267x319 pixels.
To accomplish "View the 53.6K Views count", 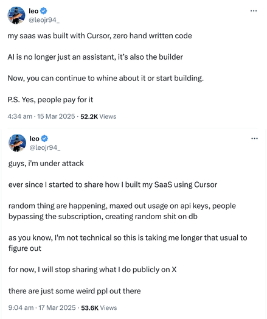I will [x=99, y=308].
